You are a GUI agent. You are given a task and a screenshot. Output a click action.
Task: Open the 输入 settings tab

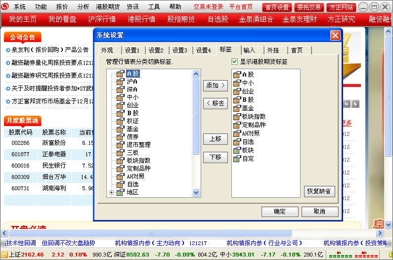(x=249, y=50)
